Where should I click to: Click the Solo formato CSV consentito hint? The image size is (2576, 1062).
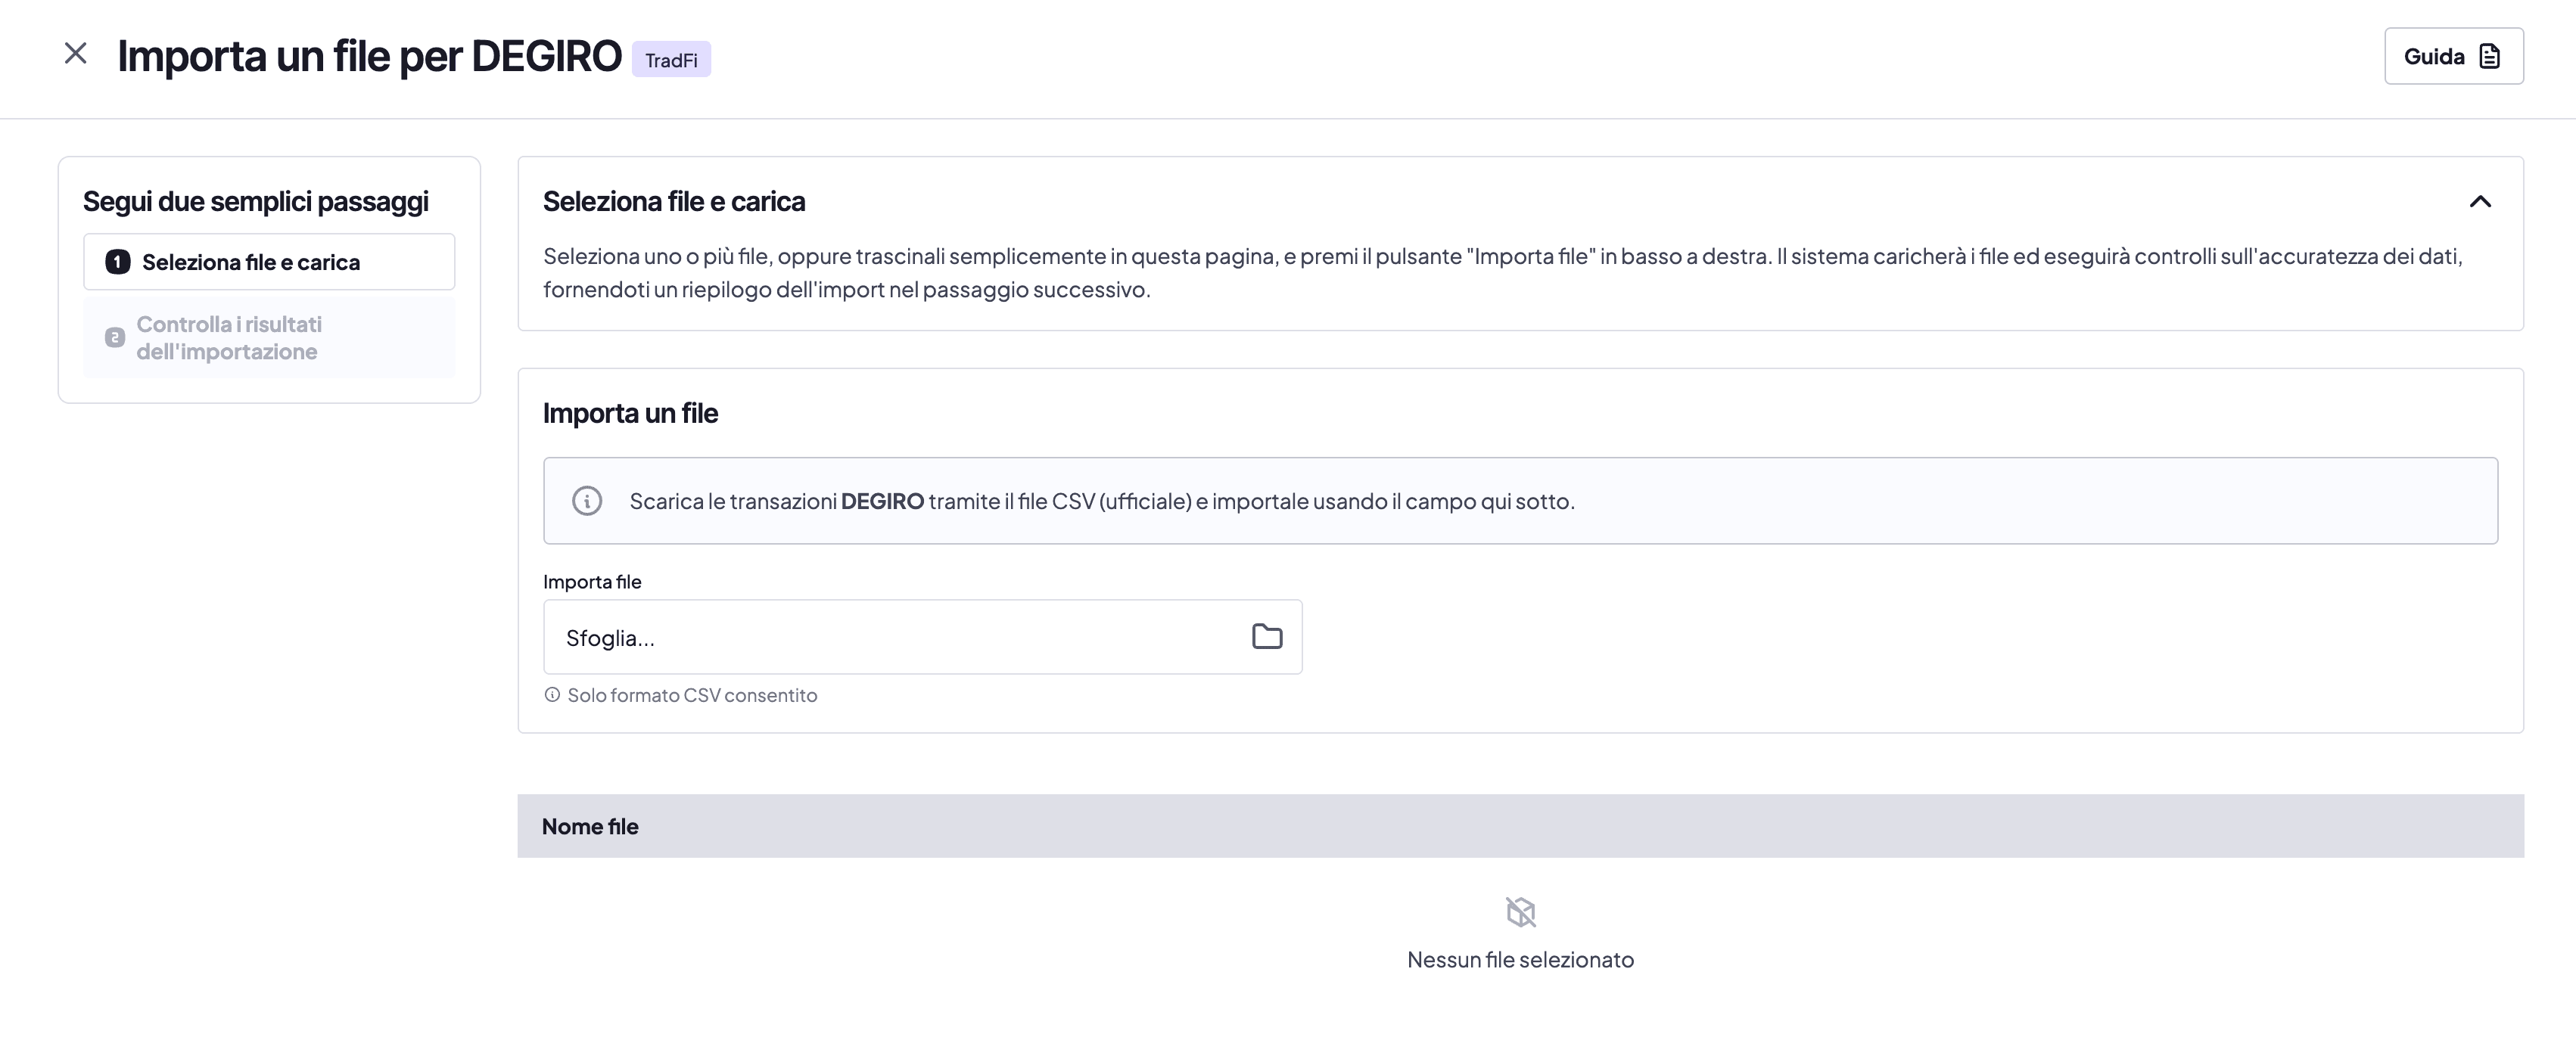(x=692, y=695)
